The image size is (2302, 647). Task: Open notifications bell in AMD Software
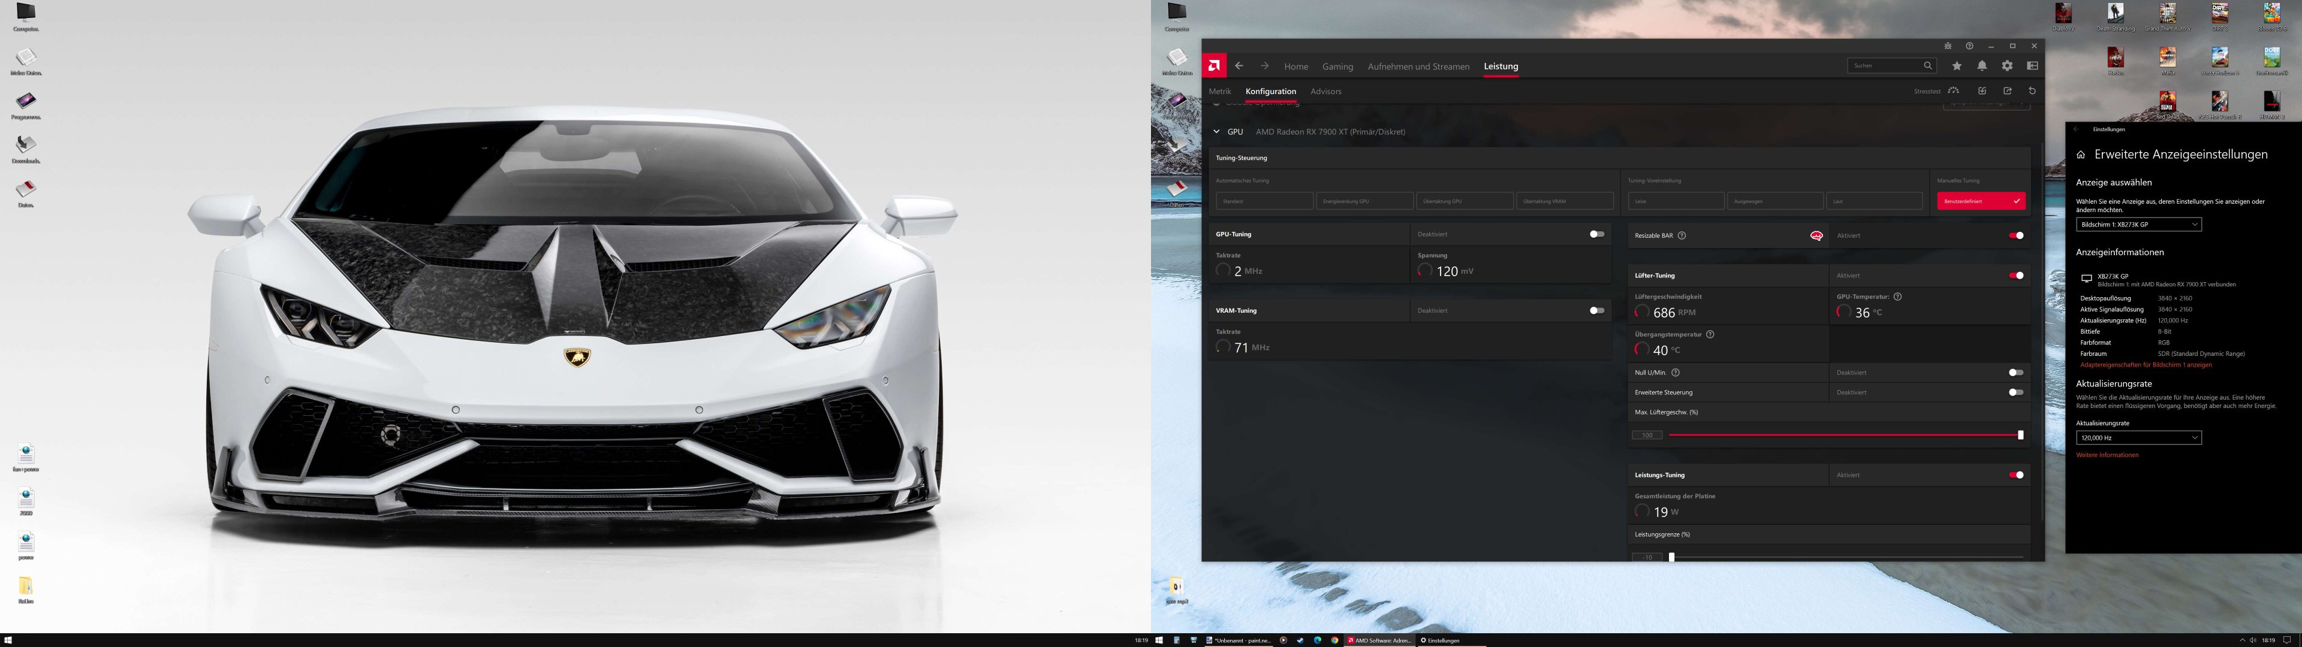pyautogui.click(x=1981, y=66)
